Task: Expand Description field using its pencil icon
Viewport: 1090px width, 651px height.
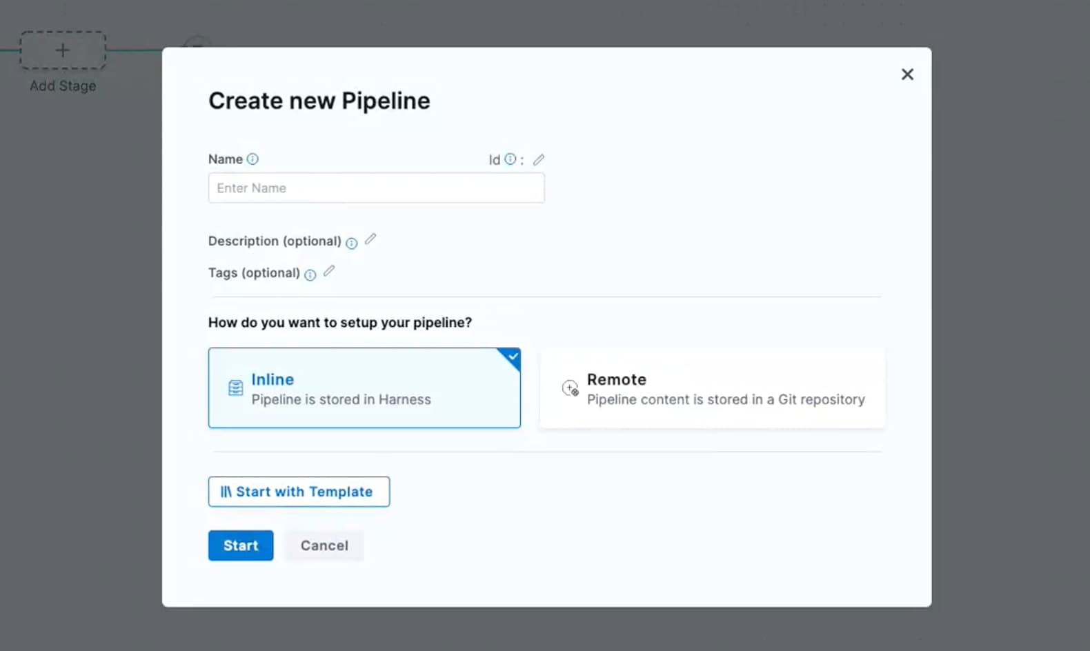Action: point(370,239)
